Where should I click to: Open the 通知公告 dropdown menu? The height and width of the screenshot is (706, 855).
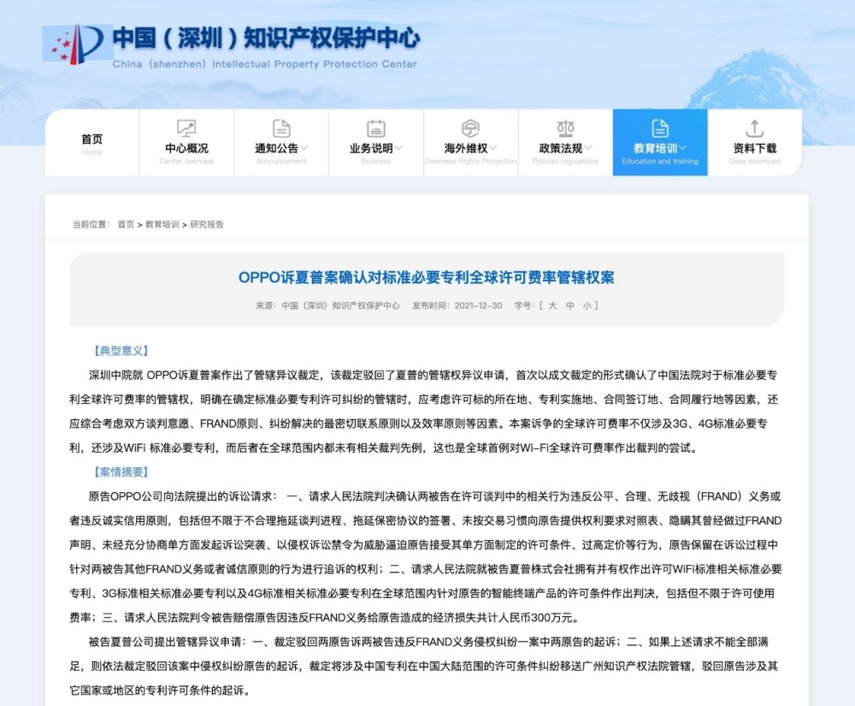click(303, 147)
